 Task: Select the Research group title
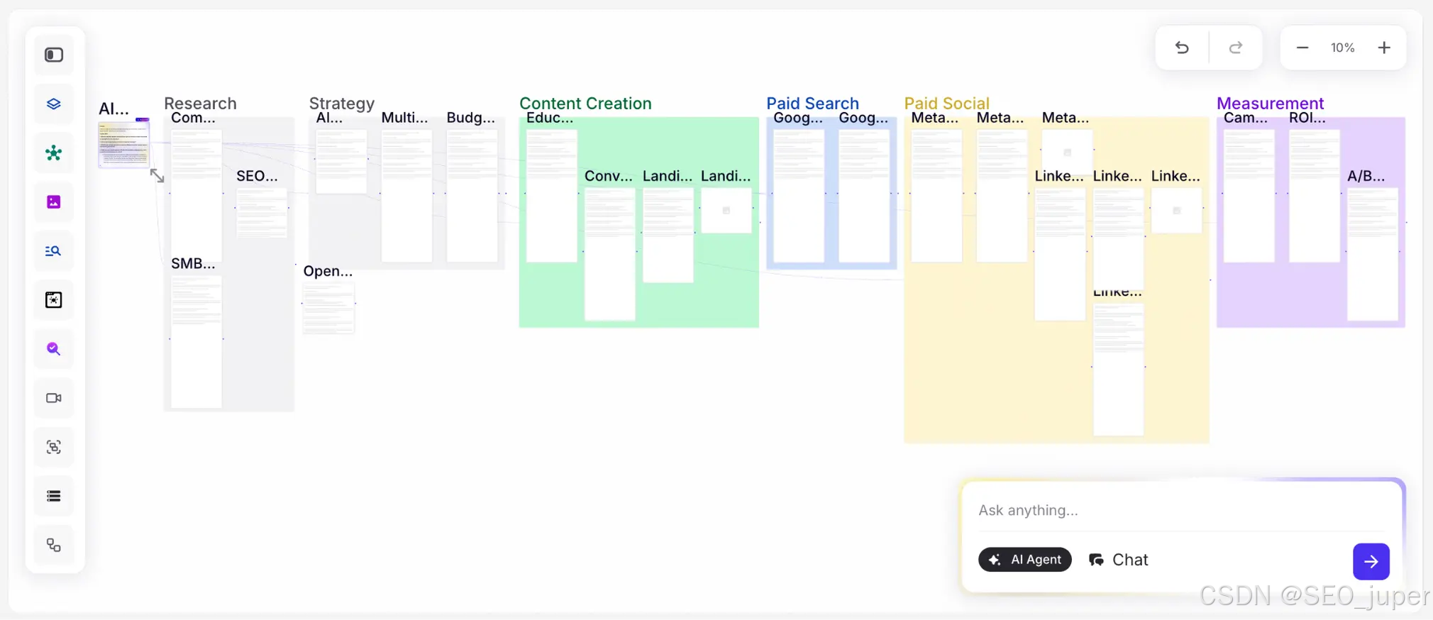tap(200, 103)
